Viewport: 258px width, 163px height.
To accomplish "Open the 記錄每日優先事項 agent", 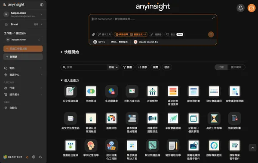I will click(x=193, y=118).
